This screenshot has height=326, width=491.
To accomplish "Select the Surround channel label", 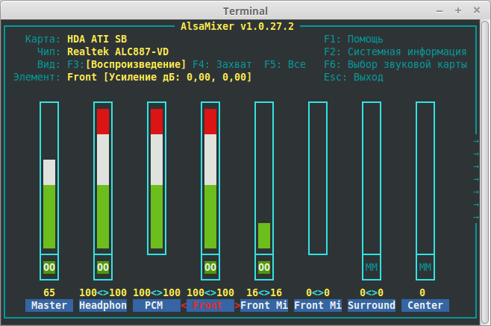I will tap(372, 305).
